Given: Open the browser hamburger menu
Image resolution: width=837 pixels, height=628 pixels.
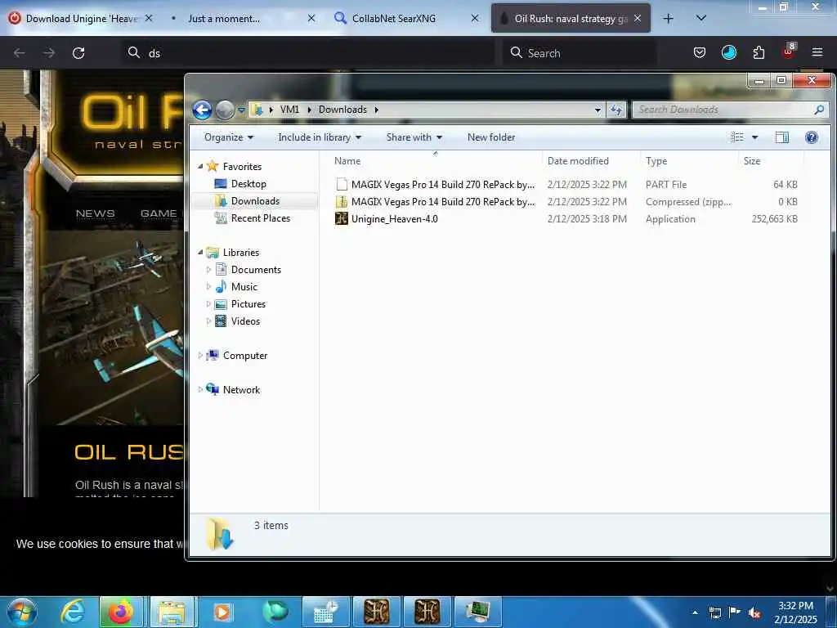Looking at the screenshot, I should click(x=817, y=52).
